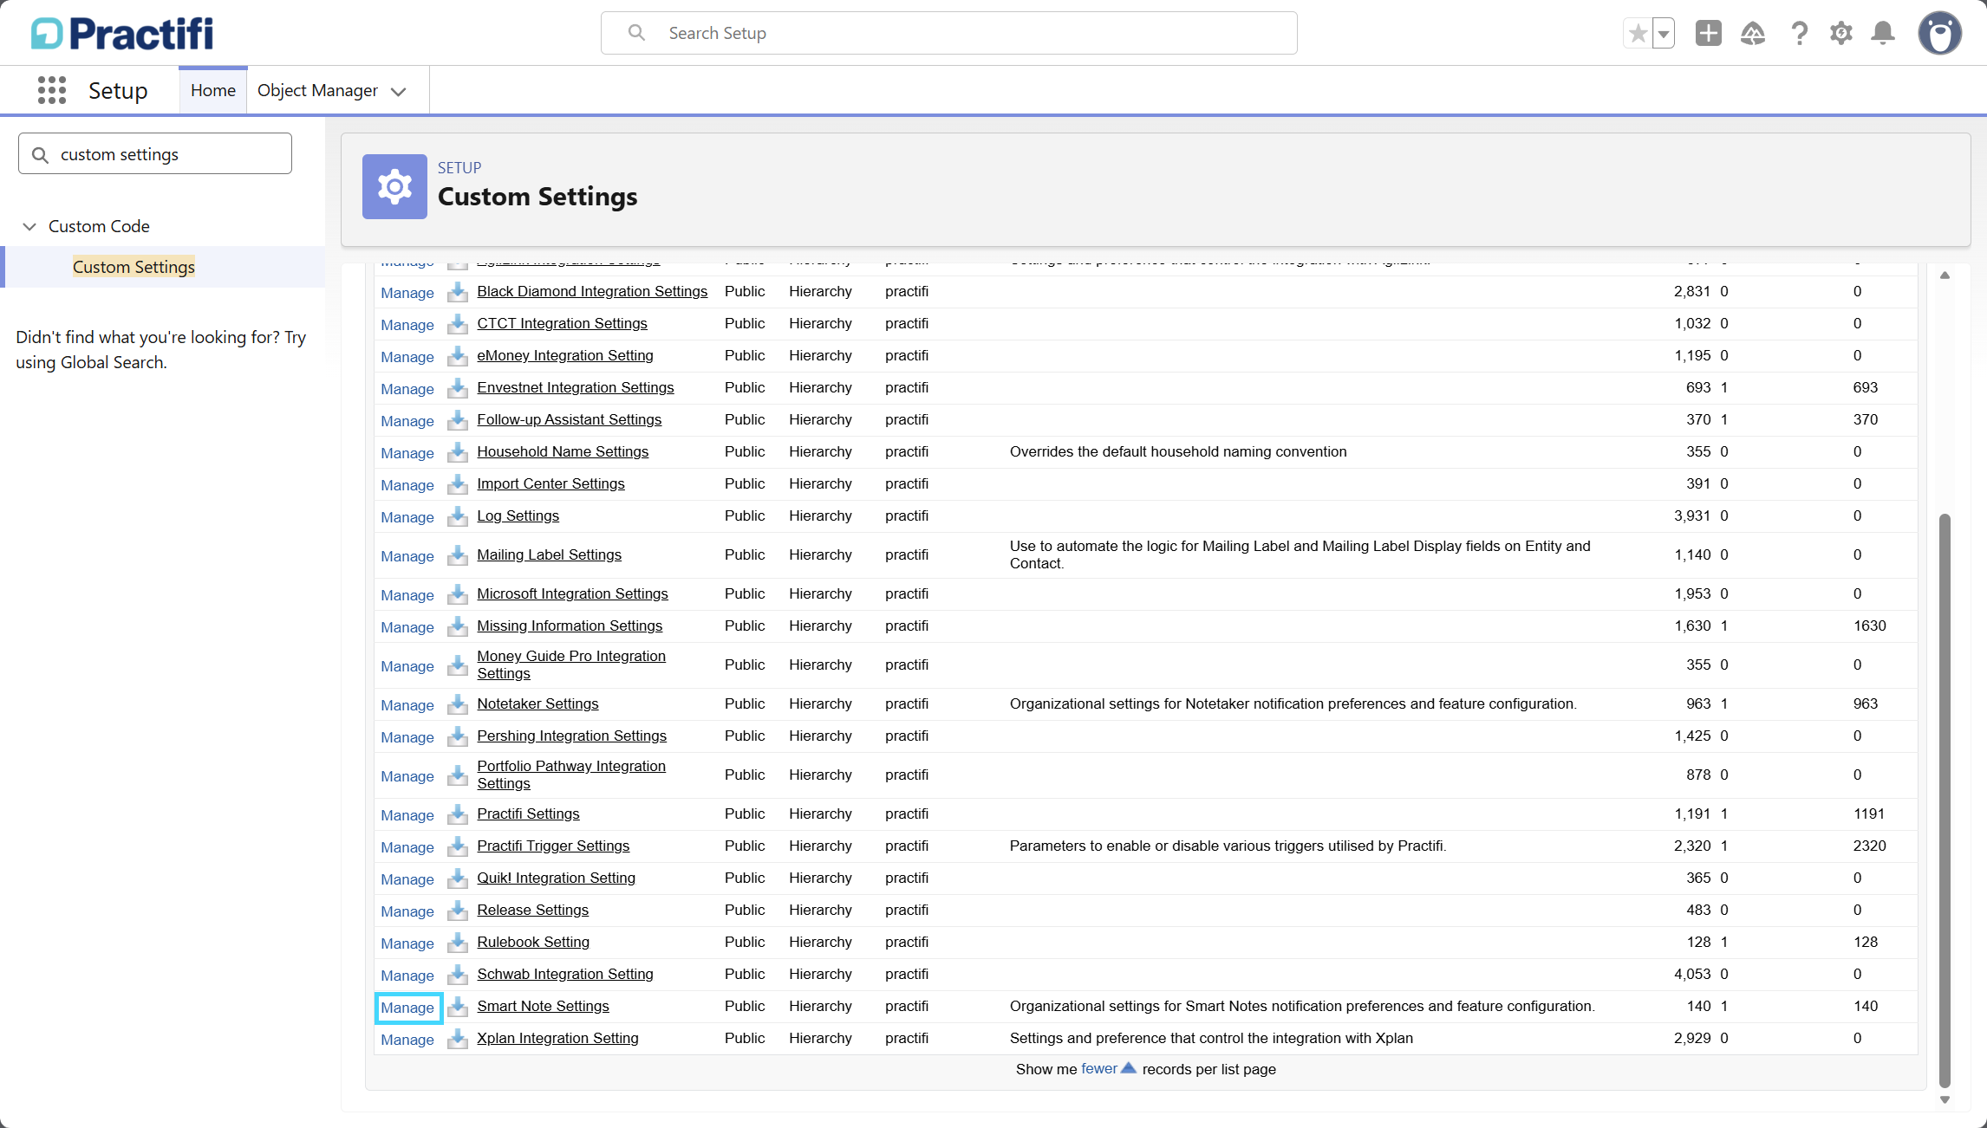
Task: Click the download icon for Release Settings
Action: [x=458, y=911]
